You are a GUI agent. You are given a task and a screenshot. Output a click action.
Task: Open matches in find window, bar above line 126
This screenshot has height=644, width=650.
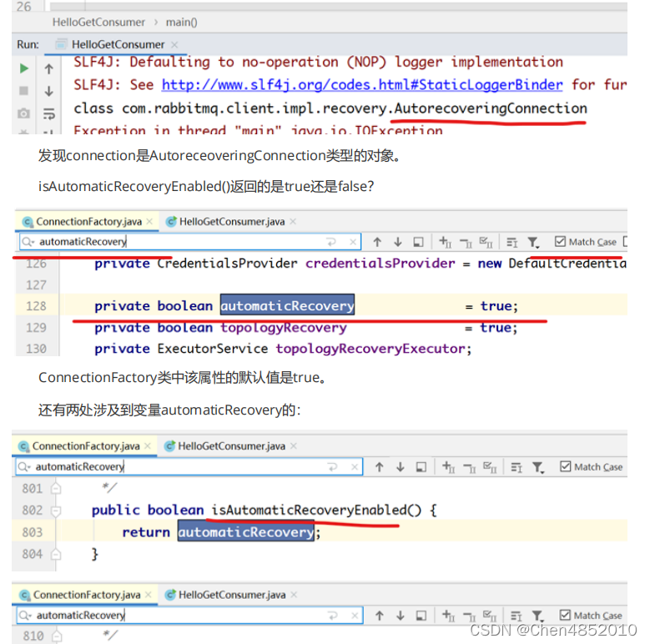point(419,242)
